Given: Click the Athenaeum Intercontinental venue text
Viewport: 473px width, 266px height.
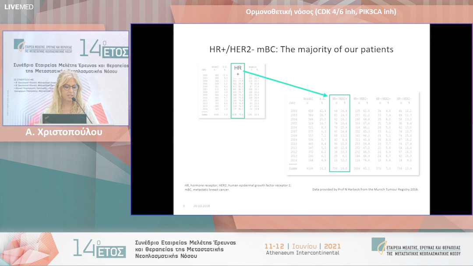Looking at the screenshot, I should (x=303, y=253).
